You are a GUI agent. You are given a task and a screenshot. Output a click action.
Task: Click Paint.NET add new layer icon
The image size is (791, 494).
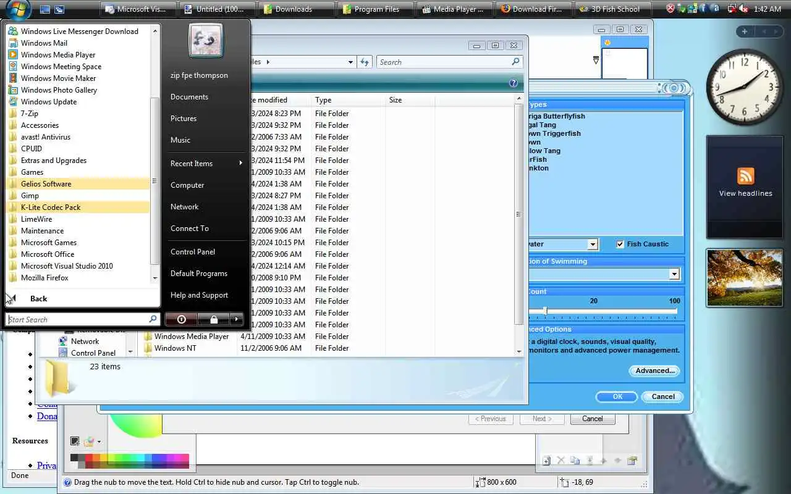546,461
